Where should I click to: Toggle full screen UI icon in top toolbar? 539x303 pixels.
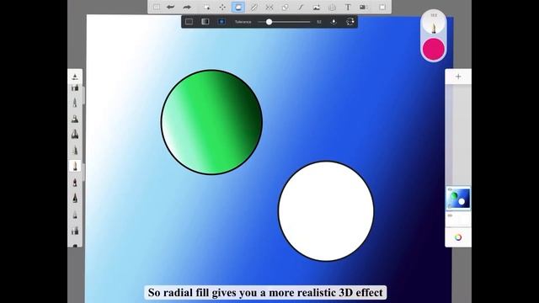(382, 7)
